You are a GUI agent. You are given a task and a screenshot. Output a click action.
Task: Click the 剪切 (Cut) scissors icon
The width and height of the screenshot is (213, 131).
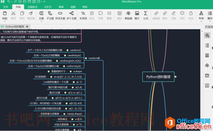13,13
